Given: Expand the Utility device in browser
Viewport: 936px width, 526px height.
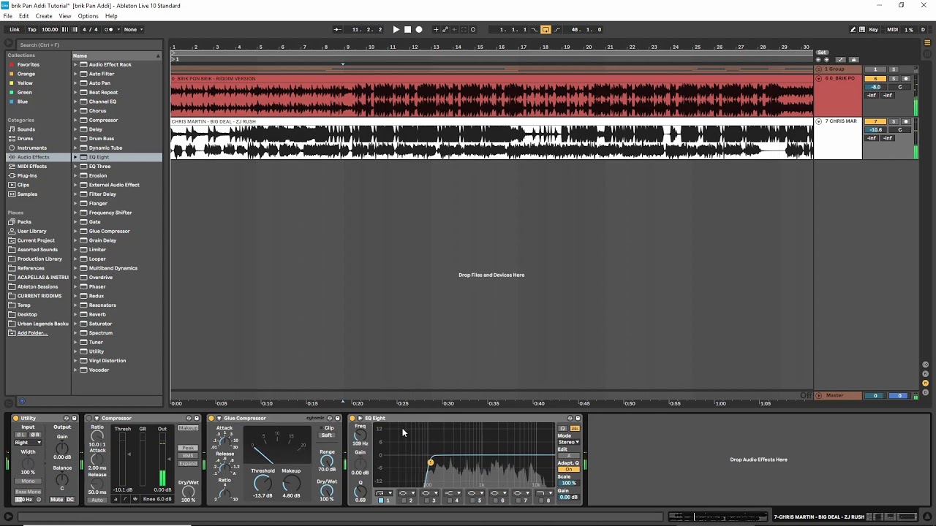Looking at the screenshot, I should pos(75,351).
